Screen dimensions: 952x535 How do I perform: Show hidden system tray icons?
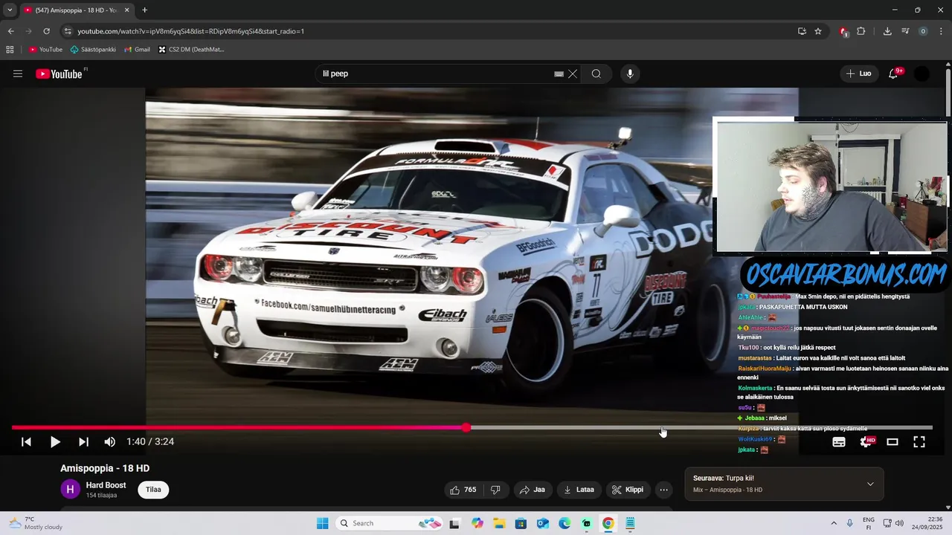833,523
